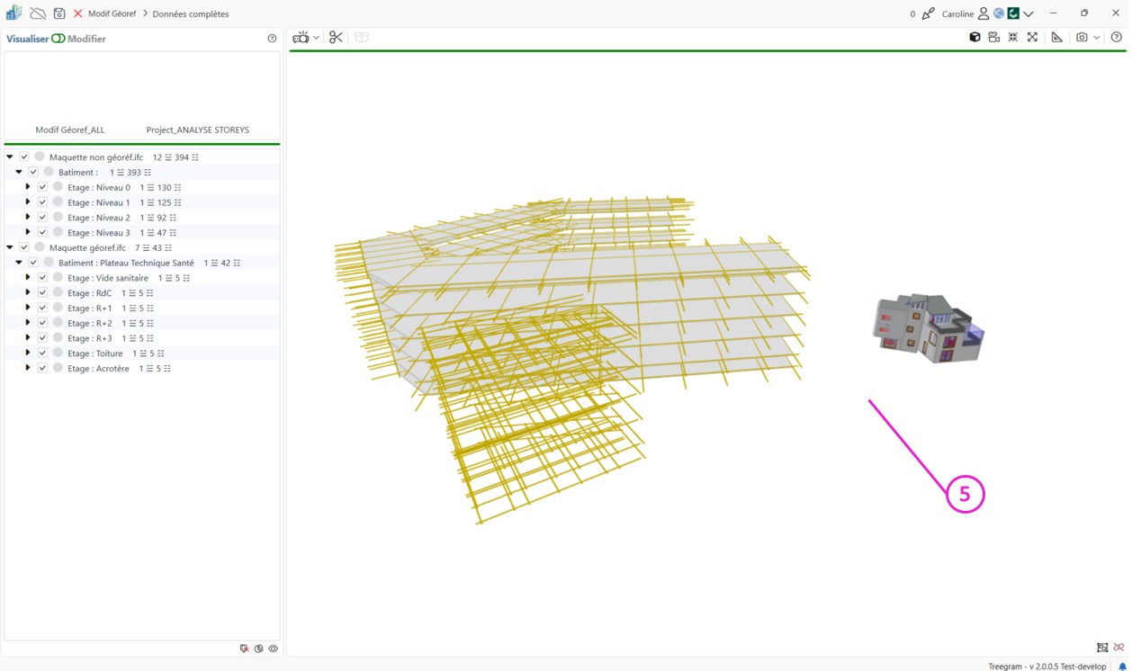The height and width of the screenshot is (671, 1132).
Task: Click the save icon in title bar
Action: 58,13
